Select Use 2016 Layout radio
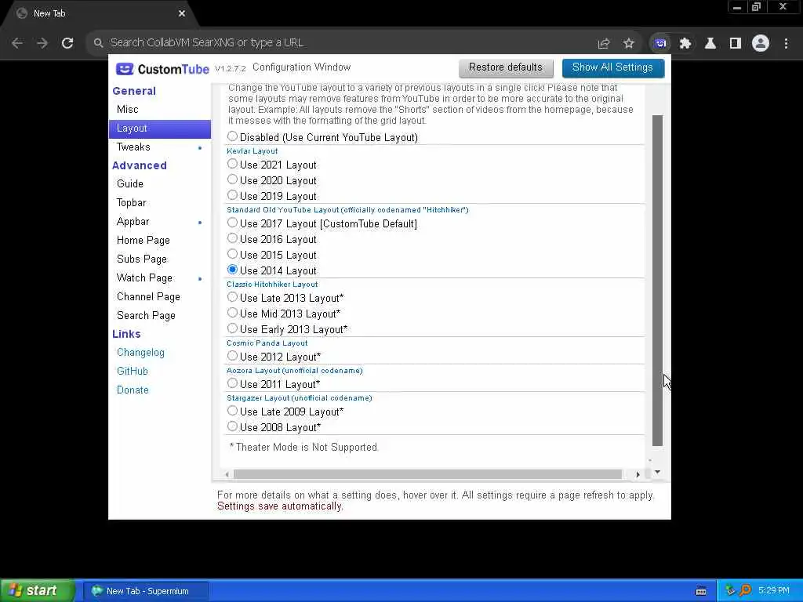Screen dimensions: 803x602 tap(232, 238)
